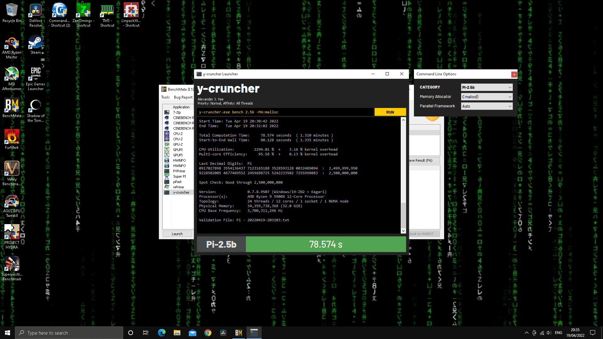Image resolution: width=603 pixels, height=339 pixels.
Task: Click the output scrollbar down arrow
Action: tap(403, 231)
